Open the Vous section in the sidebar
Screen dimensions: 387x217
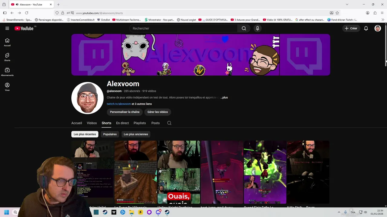pos(7,87)
